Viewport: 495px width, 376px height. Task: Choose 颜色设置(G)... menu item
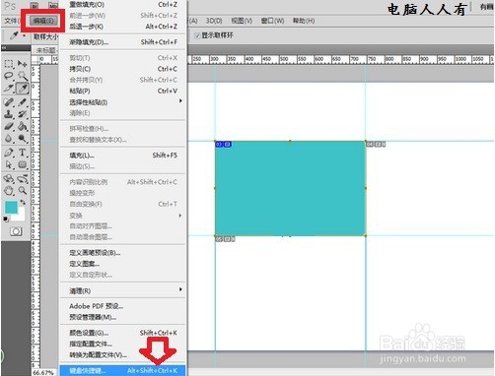[x=122, y=333]
